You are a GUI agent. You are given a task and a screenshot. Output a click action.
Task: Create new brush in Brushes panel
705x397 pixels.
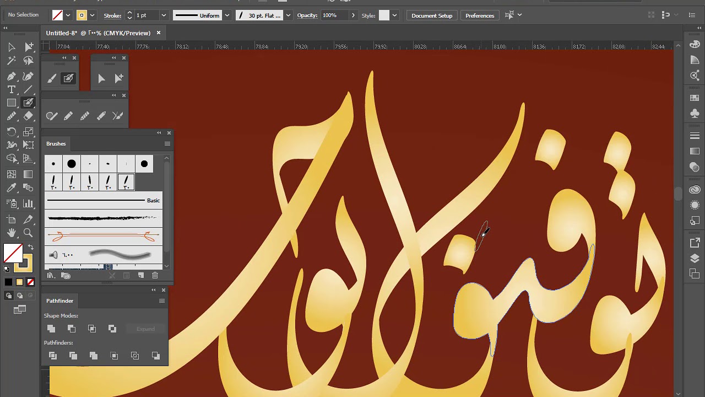point(141,275)
